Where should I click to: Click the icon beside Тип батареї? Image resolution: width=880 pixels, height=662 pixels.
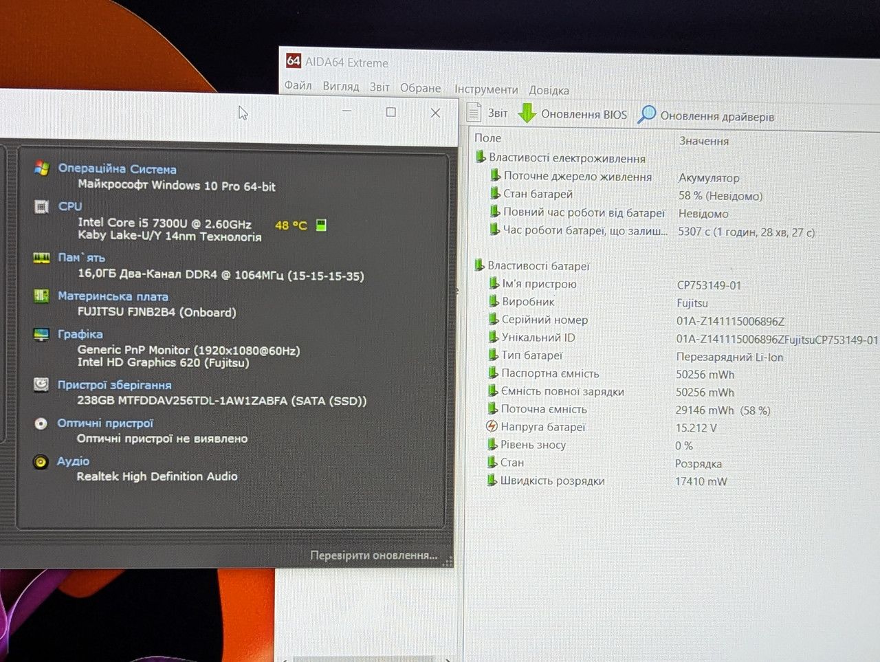coord(494,355)
